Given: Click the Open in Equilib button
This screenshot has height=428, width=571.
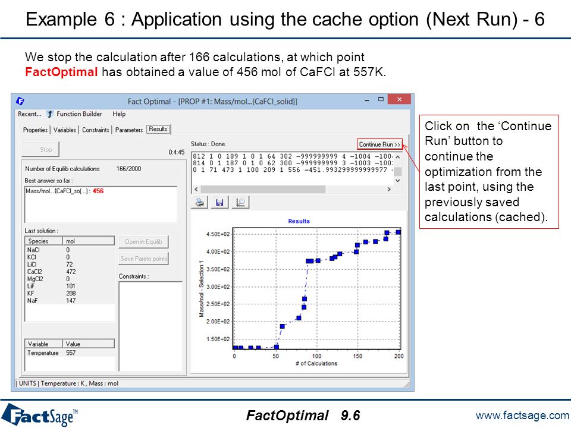Looking at the screenshot, I should coord(143,242).
